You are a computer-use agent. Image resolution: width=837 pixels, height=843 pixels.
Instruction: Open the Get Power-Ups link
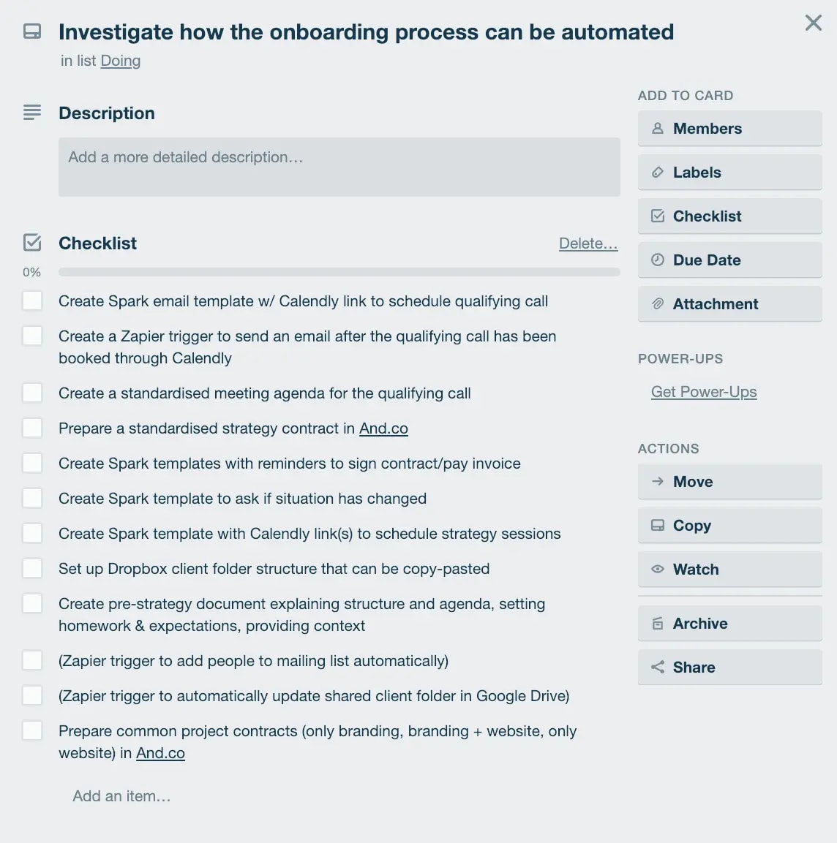(x=703, y=392)
